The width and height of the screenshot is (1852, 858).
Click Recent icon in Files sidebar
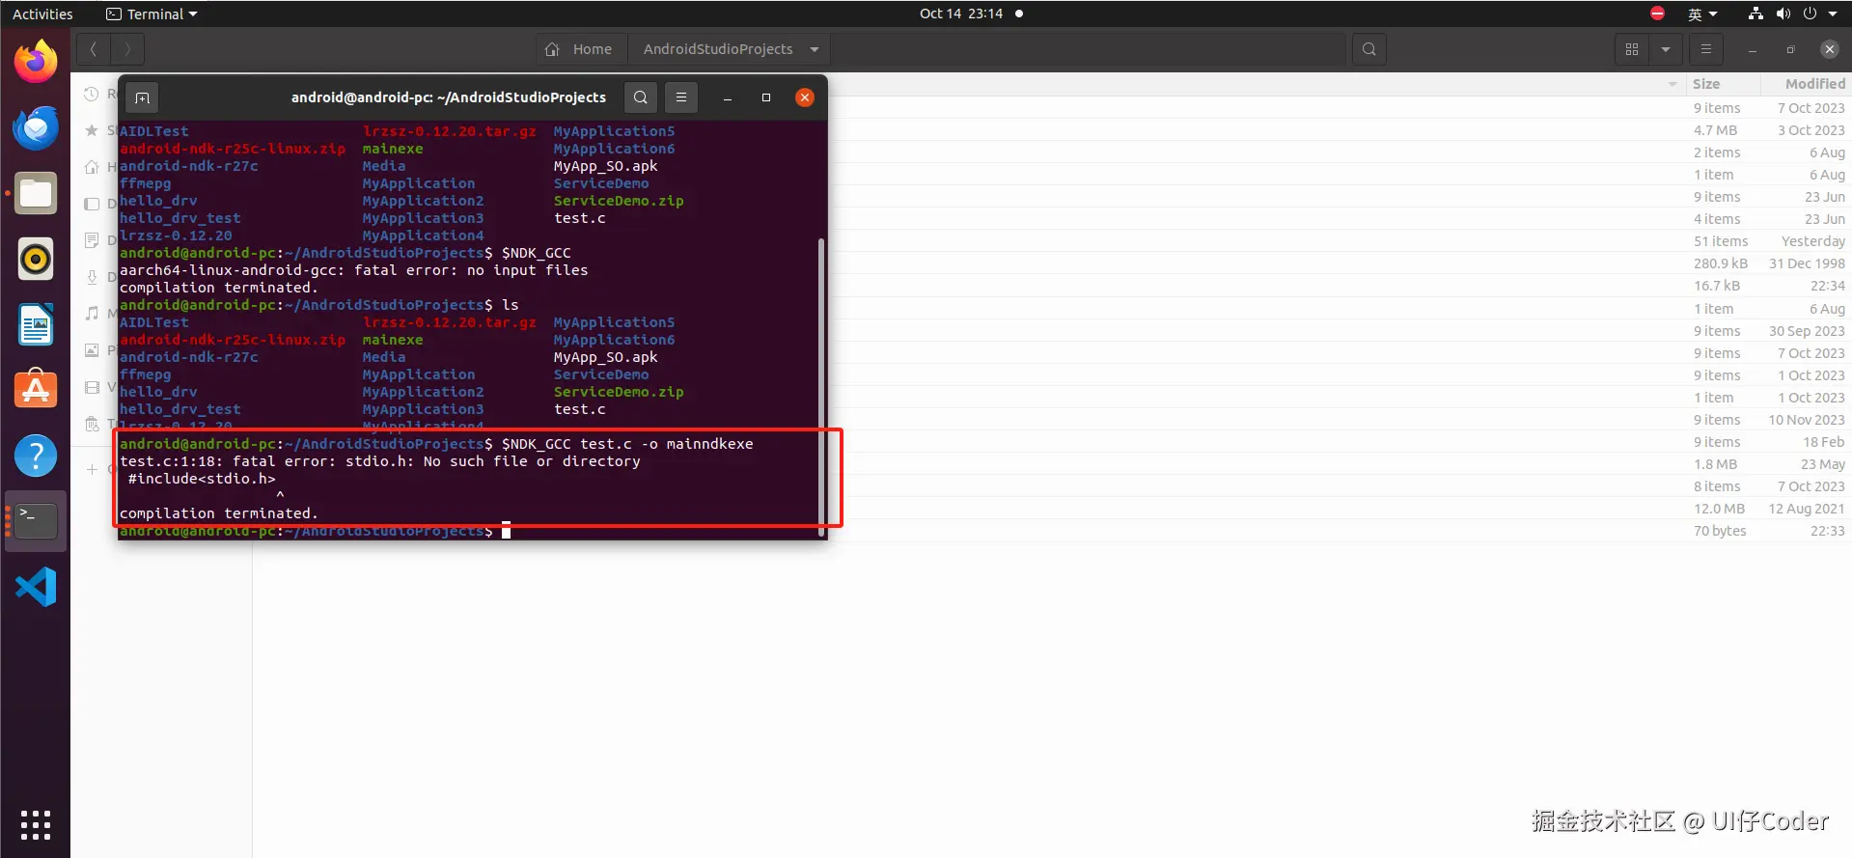(92, 94)
